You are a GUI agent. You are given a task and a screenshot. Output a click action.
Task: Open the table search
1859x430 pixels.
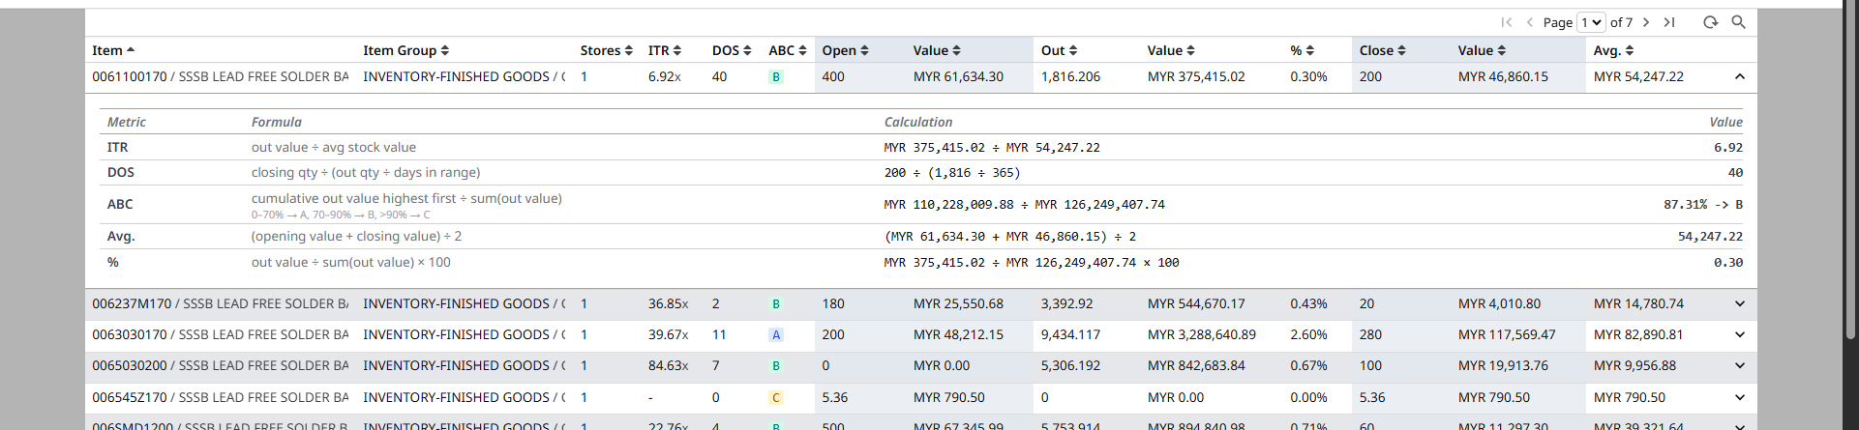[x=1739, y=22]
